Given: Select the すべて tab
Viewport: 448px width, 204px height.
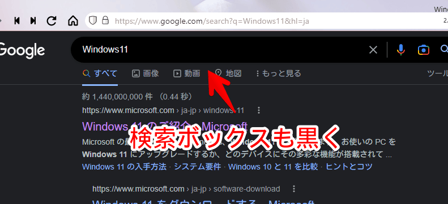Looking at the screenshot, I should pyautogui.click(x=100, y=74).
